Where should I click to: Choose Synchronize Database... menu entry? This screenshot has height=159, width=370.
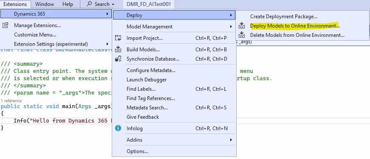point(174,59)
